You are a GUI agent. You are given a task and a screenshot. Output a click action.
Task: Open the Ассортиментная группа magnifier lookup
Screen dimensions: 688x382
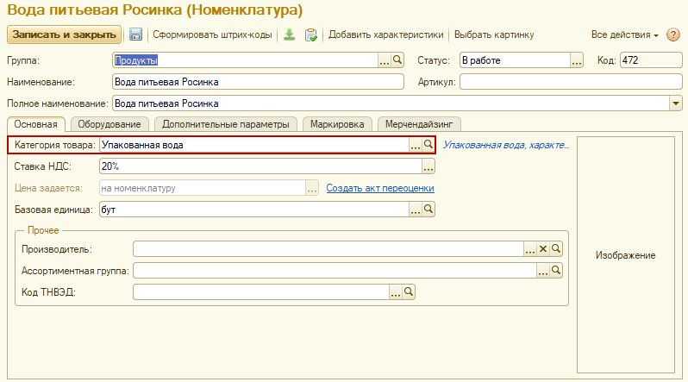click(556, 271)
